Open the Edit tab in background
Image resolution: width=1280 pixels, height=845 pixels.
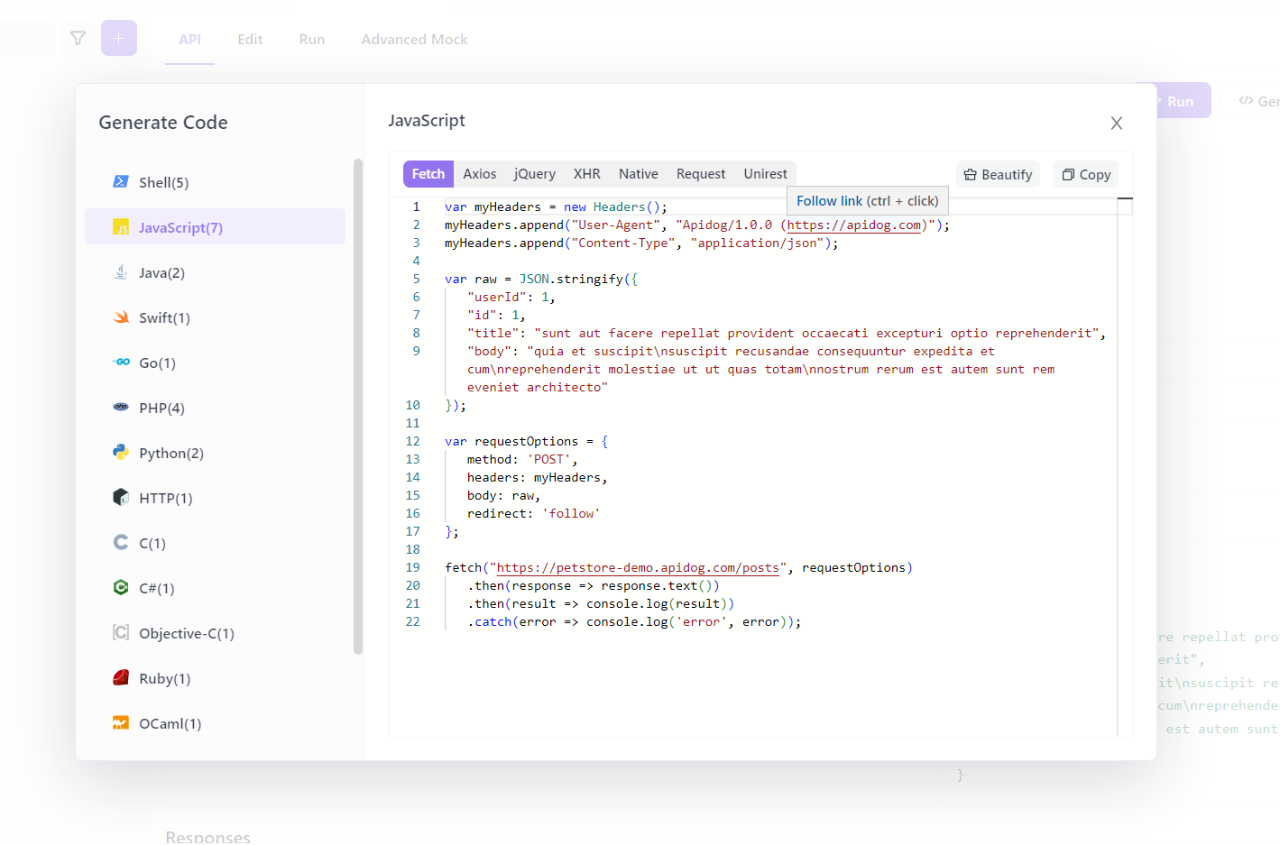click(x=250, y=40)
